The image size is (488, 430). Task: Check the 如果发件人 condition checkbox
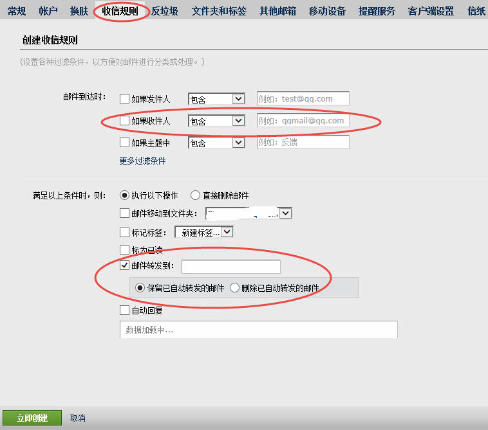[x=125, y=99]
